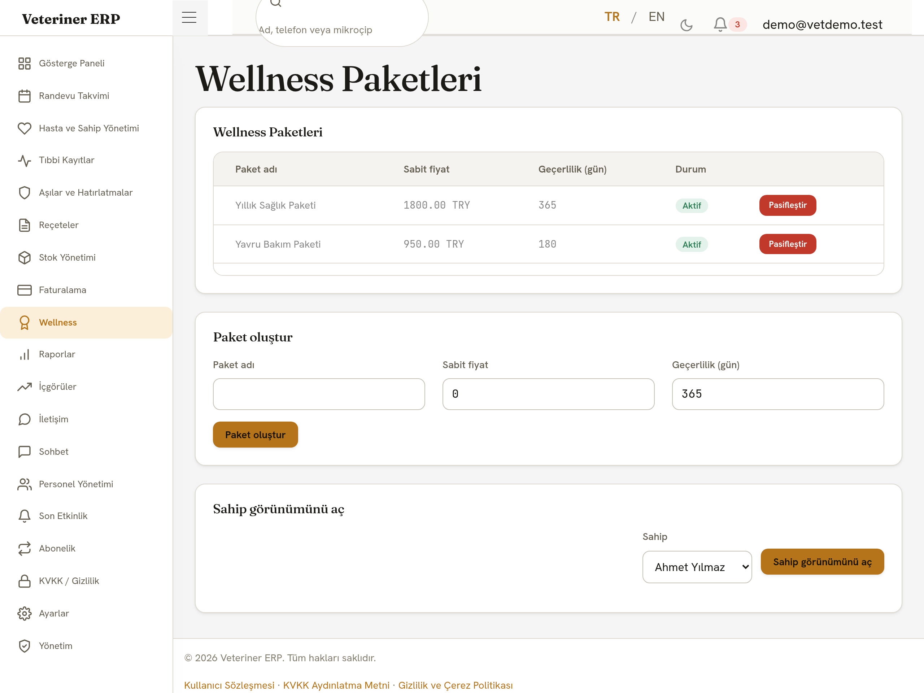Click the İletişim speech bubble icon

(x=24, y=419)
